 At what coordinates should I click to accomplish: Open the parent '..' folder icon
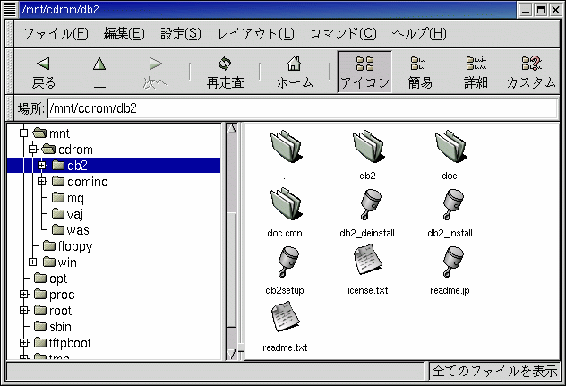coord(286,147)
